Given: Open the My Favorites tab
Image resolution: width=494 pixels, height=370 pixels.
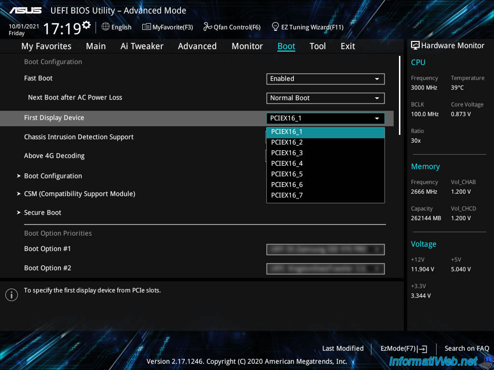Looking at the screenshot, I should point(46,46).
